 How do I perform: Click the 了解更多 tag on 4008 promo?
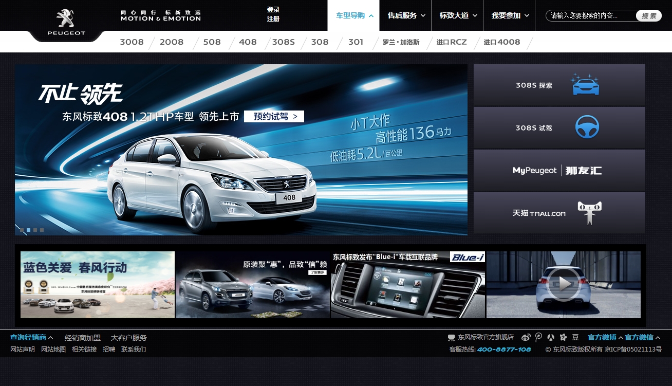(x=318, y=273)
